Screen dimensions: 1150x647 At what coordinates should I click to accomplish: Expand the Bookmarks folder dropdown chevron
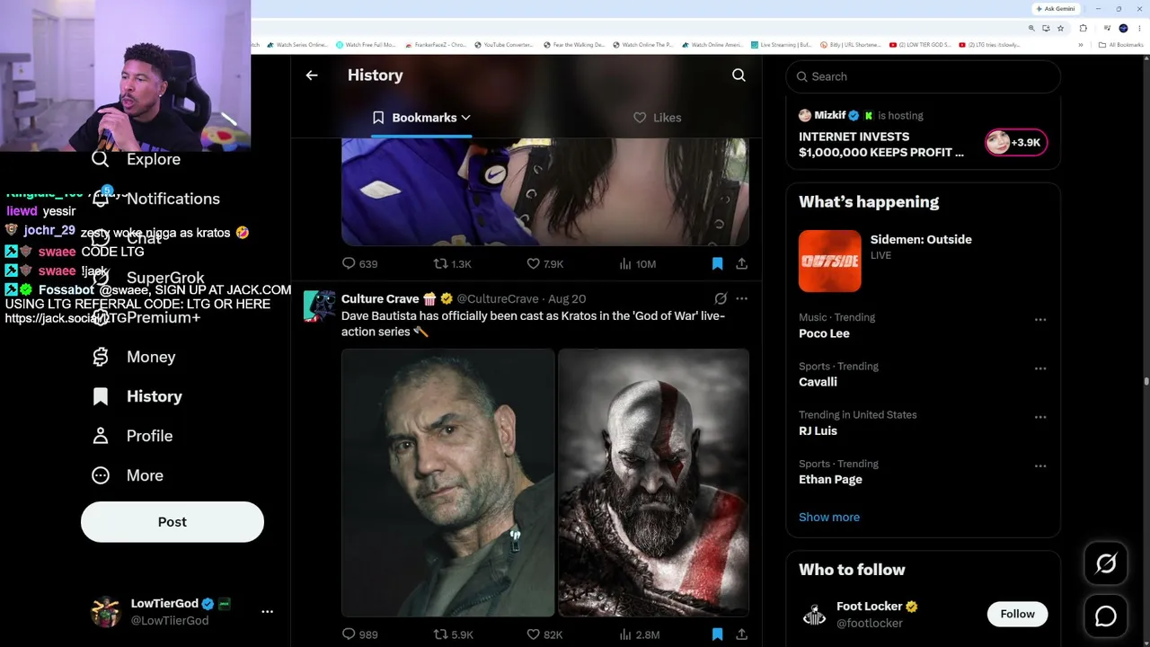coord(465,118)
